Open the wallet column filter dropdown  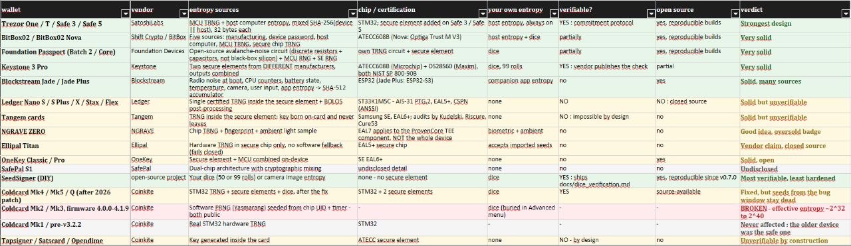click(x=125, y=14)
